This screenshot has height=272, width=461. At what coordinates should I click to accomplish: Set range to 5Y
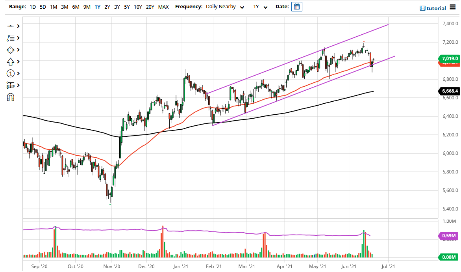(127, 7)
